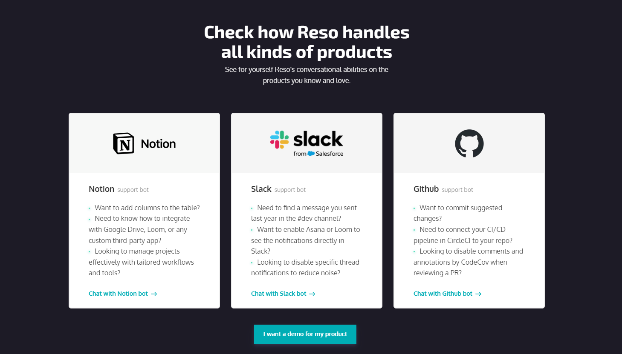Click the Notion wordmark text in banner
The image size is (622, 354).
click(158, 144)
